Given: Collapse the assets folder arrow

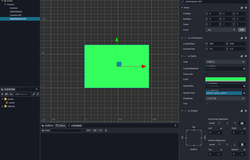Looking at the screenshot, I should click(x=3, y=99).
